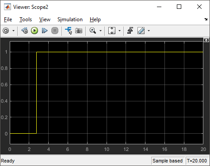Click the Step Forward button

(x=45, y=31)
